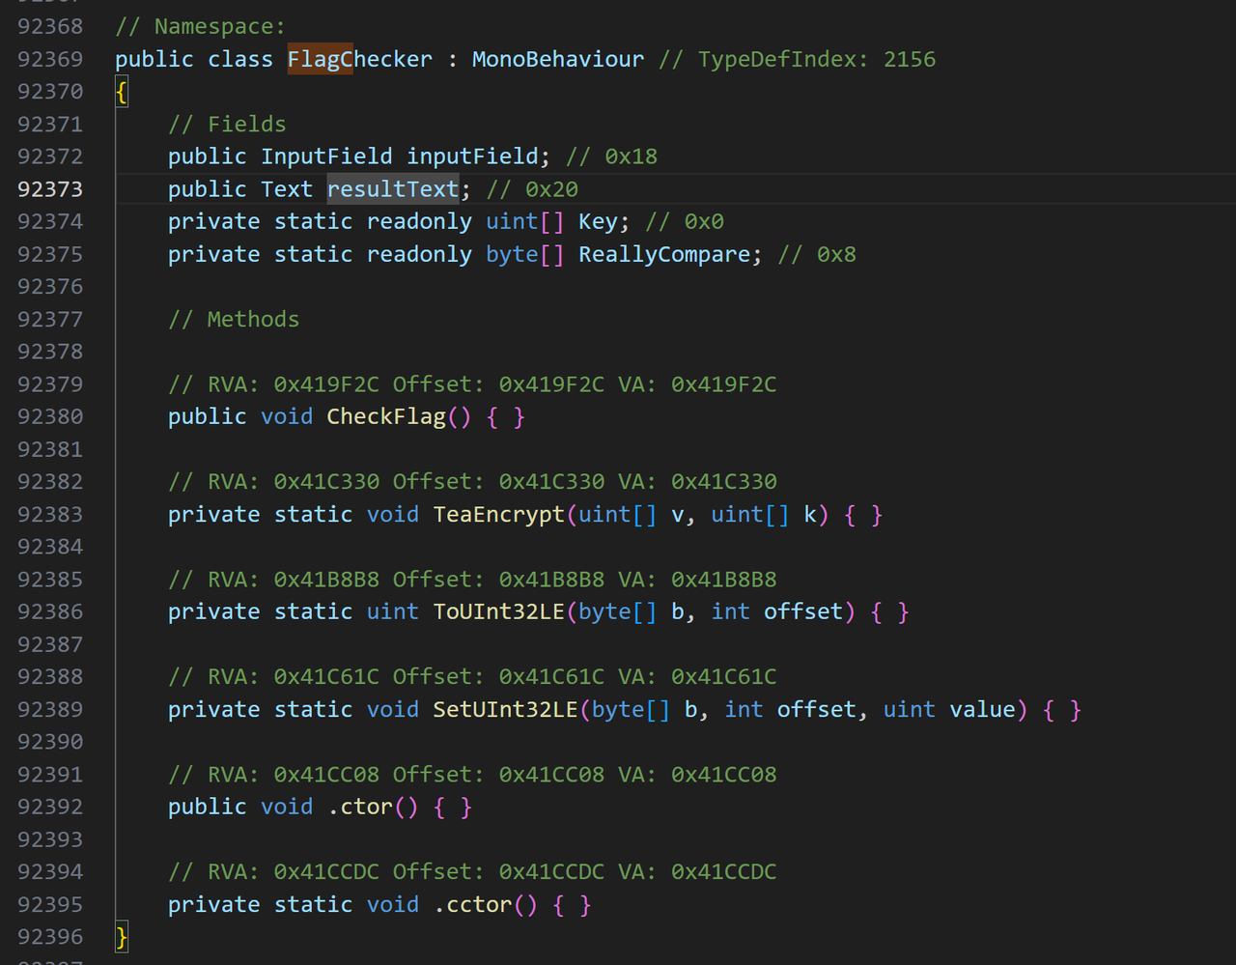Image resolution: width=1236 pixels, height=965 pixels.
Task: Click the TeaEncrypt method name
Action: tap(498, 515)
